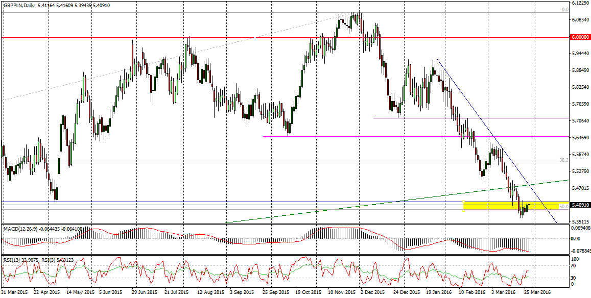Screen dimensions: 591x298
Task: Click the 2 Dec 2015 date label
Action: point(372,292)
